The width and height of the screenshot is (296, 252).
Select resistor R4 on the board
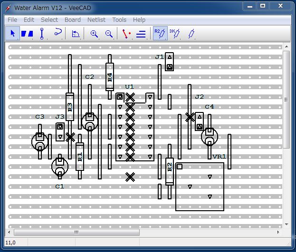point(110,77)
